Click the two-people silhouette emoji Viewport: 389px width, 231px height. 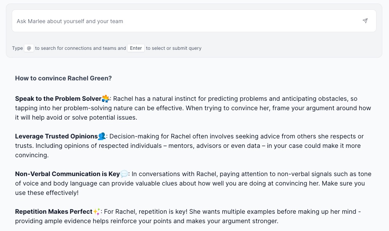102,136
